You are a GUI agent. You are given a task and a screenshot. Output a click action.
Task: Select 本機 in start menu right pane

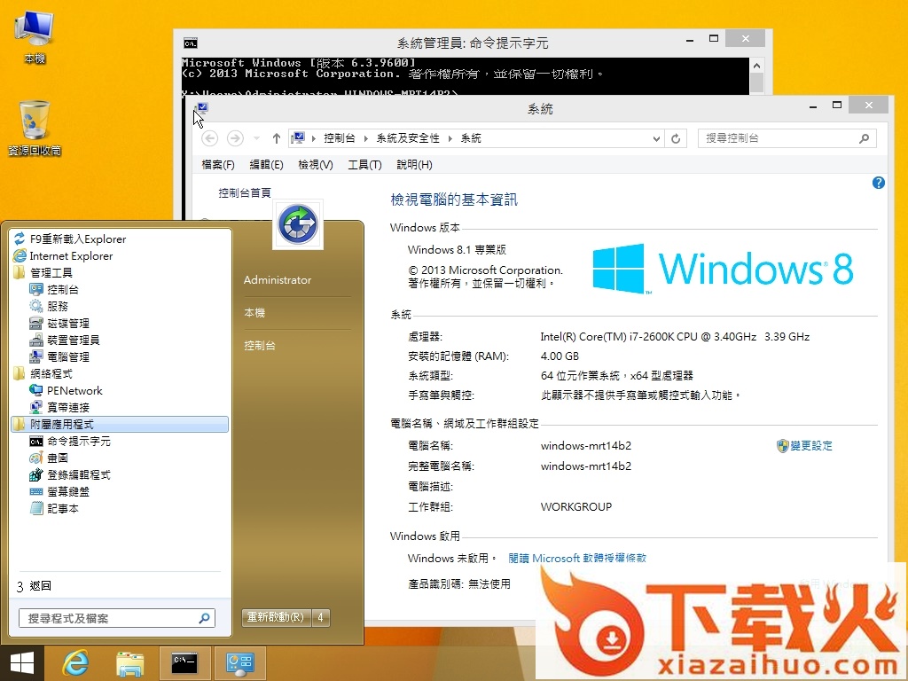[254, 313]
